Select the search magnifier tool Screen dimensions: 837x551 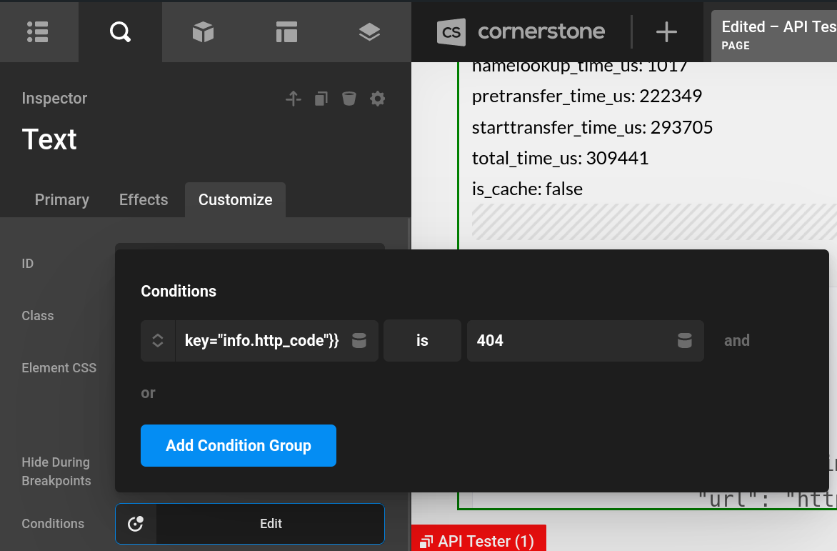119,31
